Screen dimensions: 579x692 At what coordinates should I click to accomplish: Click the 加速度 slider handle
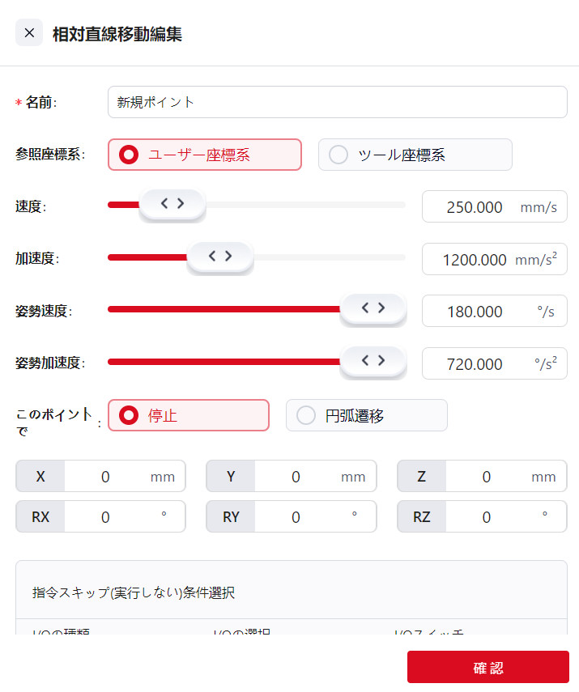click(219, 257)
